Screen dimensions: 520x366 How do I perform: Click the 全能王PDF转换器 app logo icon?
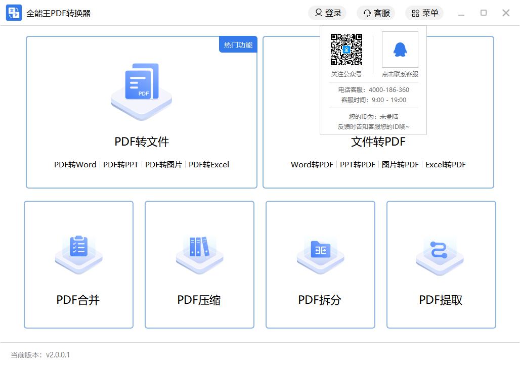point(12,13)
